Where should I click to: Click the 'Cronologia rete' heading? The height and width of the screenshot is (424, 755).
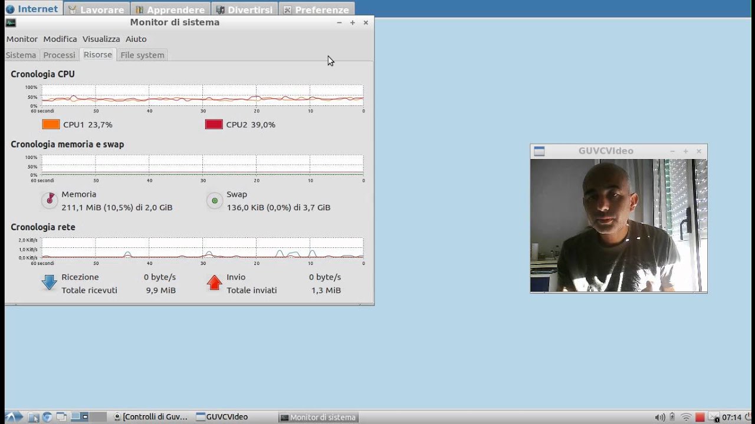(43, 227)
